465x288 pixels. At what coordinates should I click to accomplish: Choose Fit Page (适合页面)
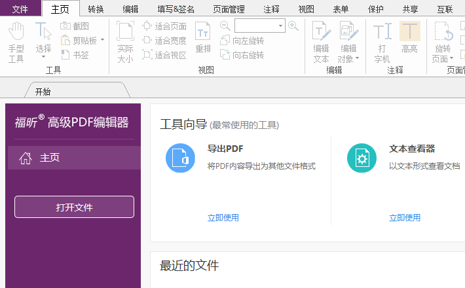click(x=164, y=26)
